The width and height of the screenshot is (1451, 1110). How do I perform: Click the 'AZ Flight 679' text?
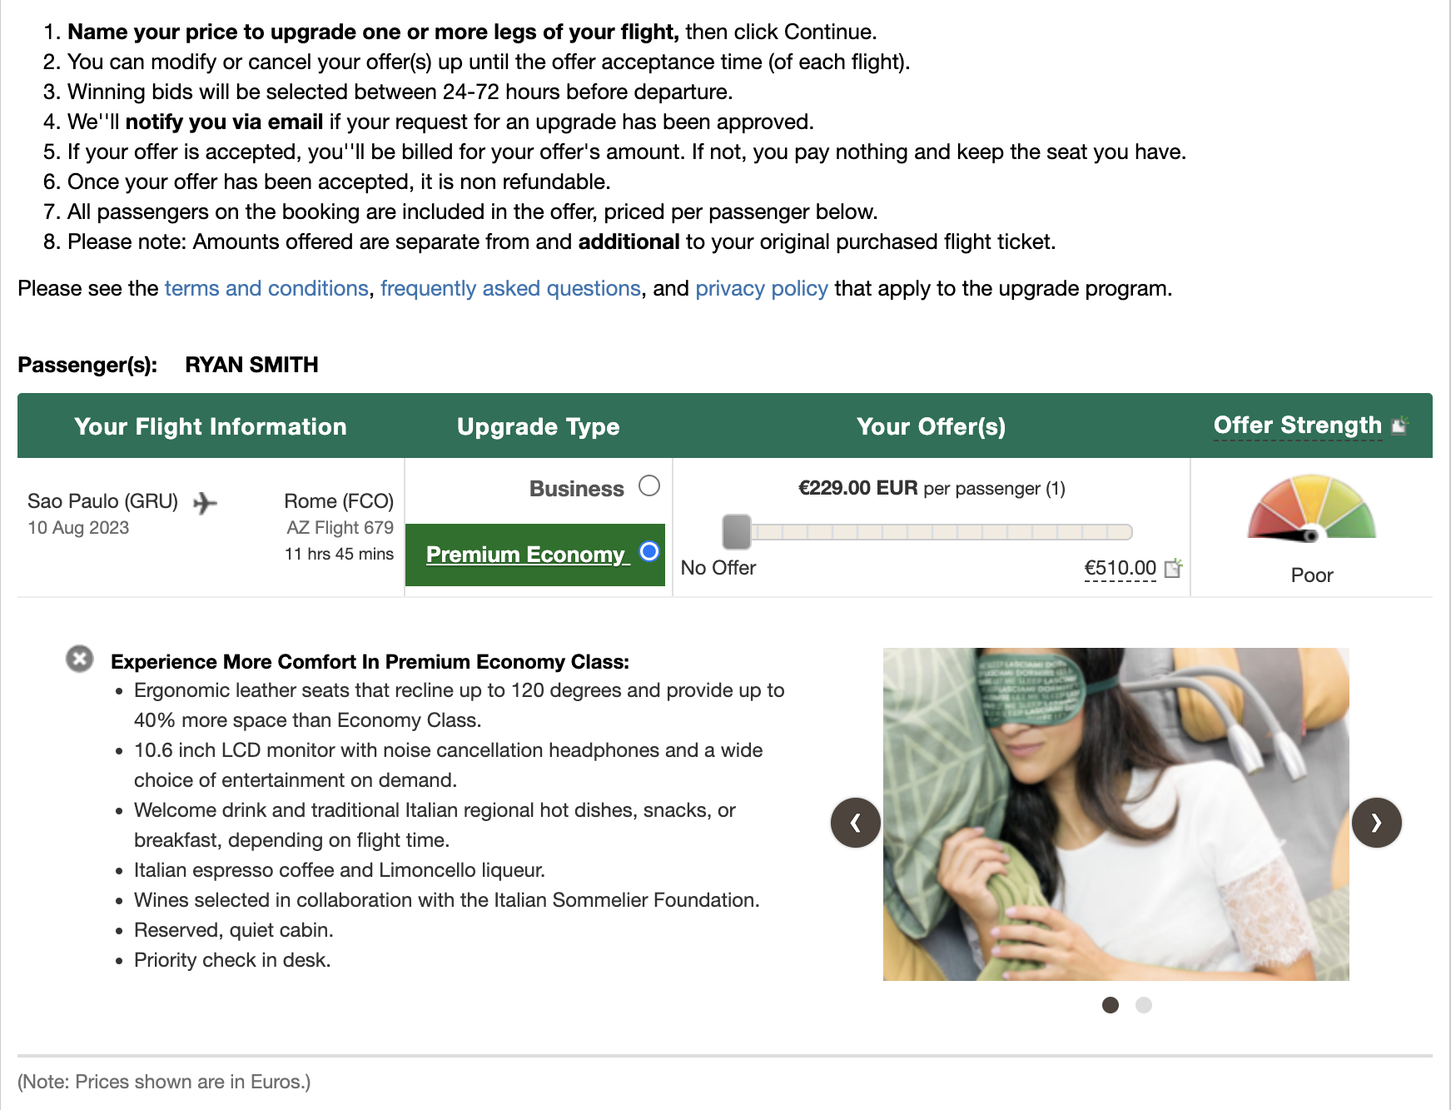click(x=340, y=528)
